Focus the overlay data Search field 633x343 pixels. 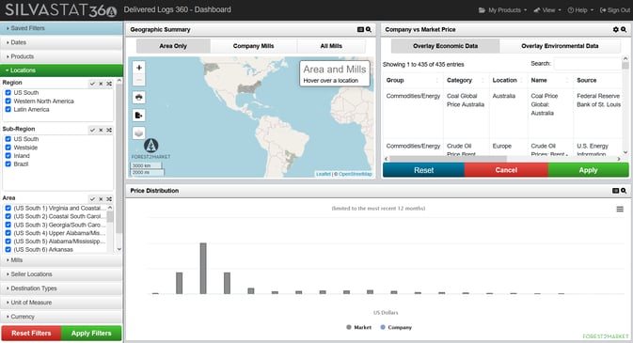(x=587, y=64)
